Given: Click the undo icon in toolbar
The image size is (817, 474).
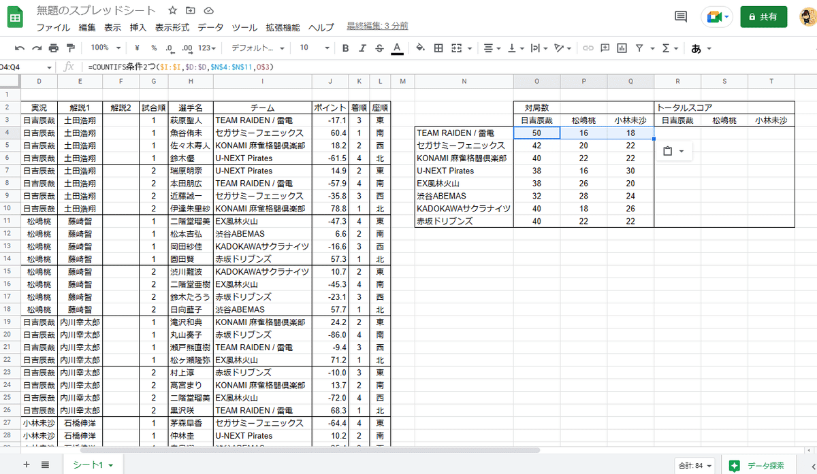Looking at the screenshot, I should click(x=19, y=48).
